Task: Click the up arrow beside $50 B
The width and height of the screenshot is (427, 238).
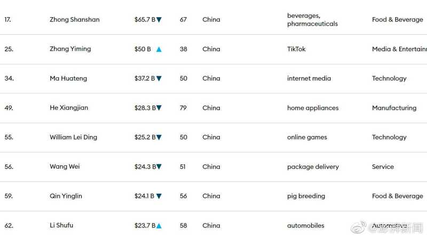Action: (159, 49)
